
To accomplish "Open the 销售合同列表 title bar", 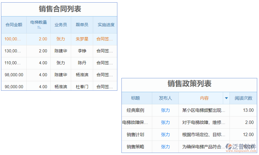I will point(59,9).
